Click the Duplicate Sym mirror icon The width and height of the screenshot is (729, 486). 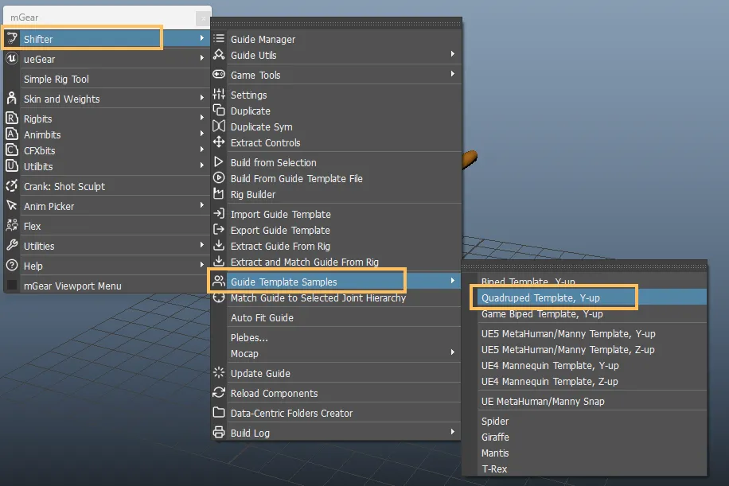219,126
